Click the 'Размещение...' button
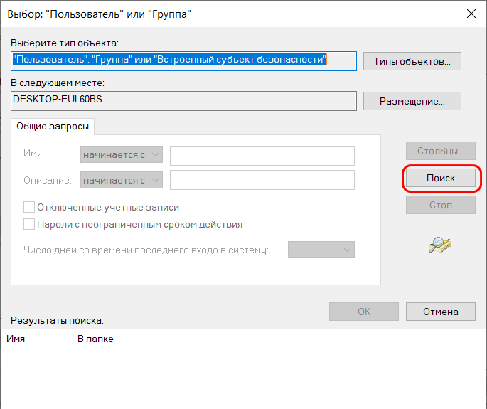The height and width of the screenshot is (409, 487). pos(412,101)
